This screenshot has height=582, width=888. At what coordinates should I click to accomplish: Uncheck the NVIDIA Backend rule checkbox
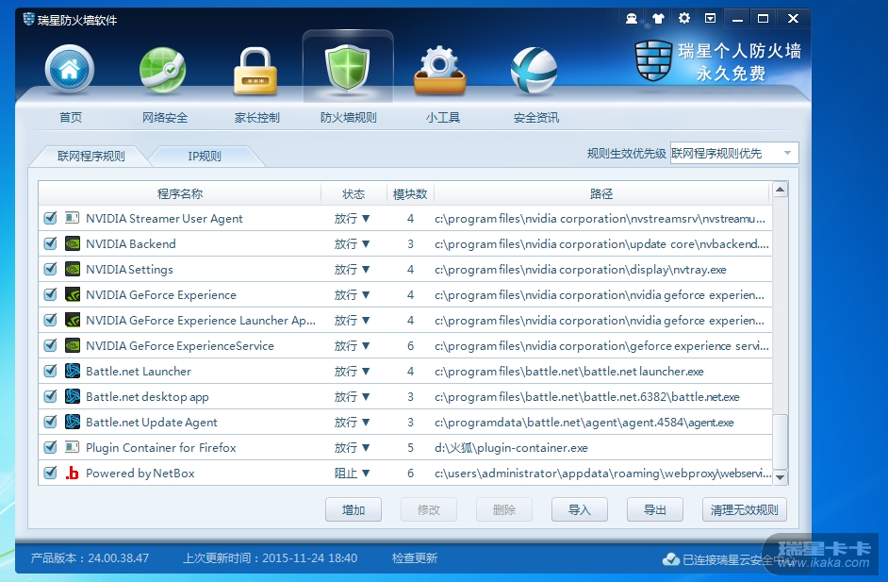pos(50,243)
